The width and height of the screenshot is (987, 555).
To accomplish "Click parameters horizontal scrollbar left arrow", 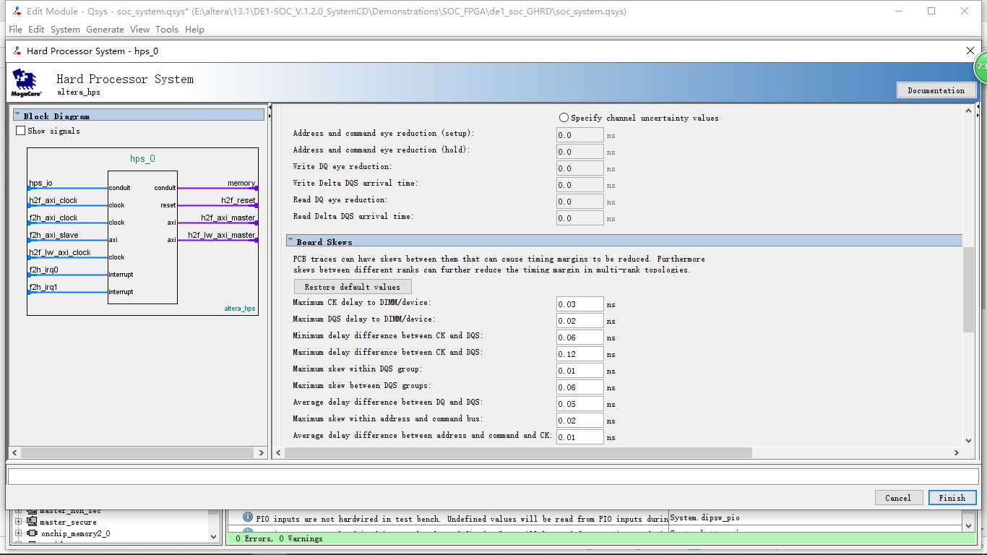I will [x=279, y=452].
